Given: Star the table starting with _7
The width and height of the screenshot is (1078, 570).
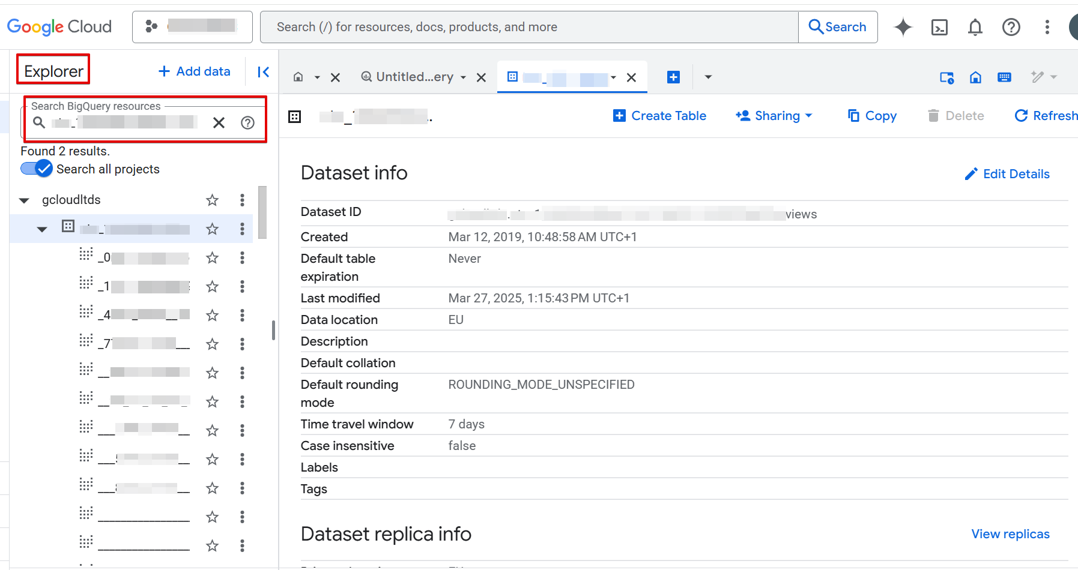Looking at the screenshot, I should point(212,344).
